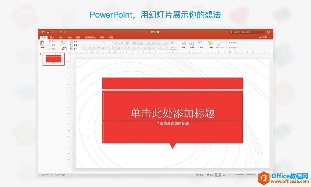Open the Animations (动画) tab

[x=78, y=37]
